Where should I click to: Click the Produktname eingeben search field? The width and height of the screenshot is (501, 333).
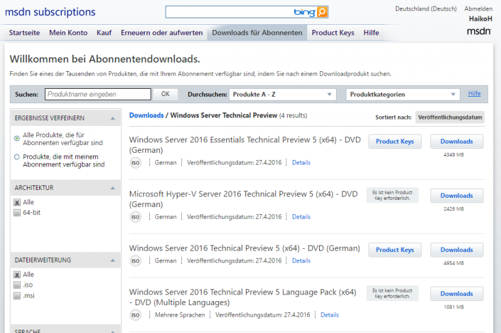click(x=97, y=95)
